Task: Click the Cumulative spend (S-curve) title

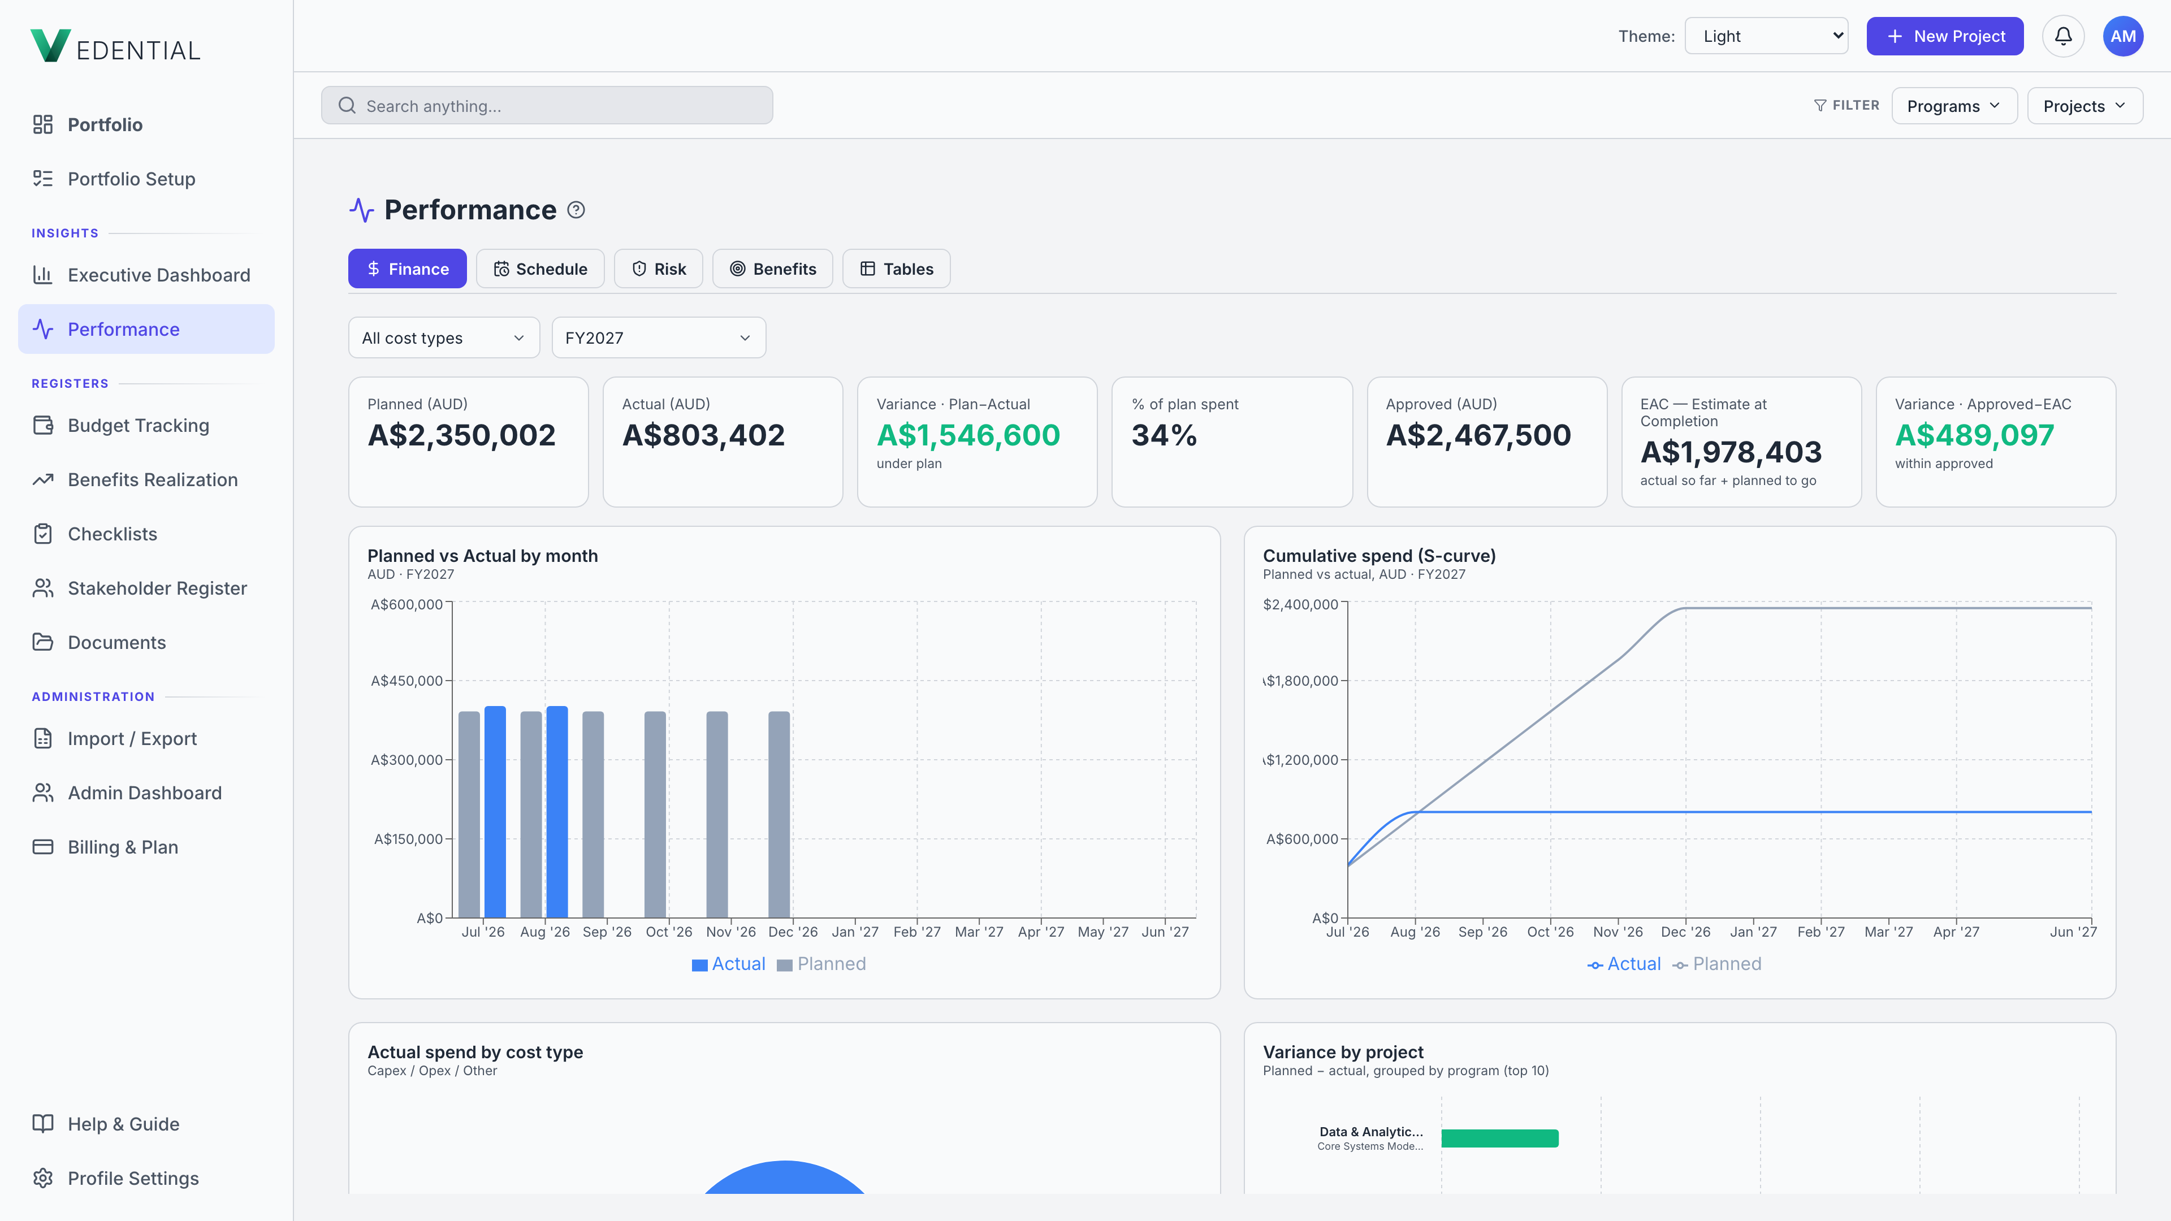Action: 1379,556
